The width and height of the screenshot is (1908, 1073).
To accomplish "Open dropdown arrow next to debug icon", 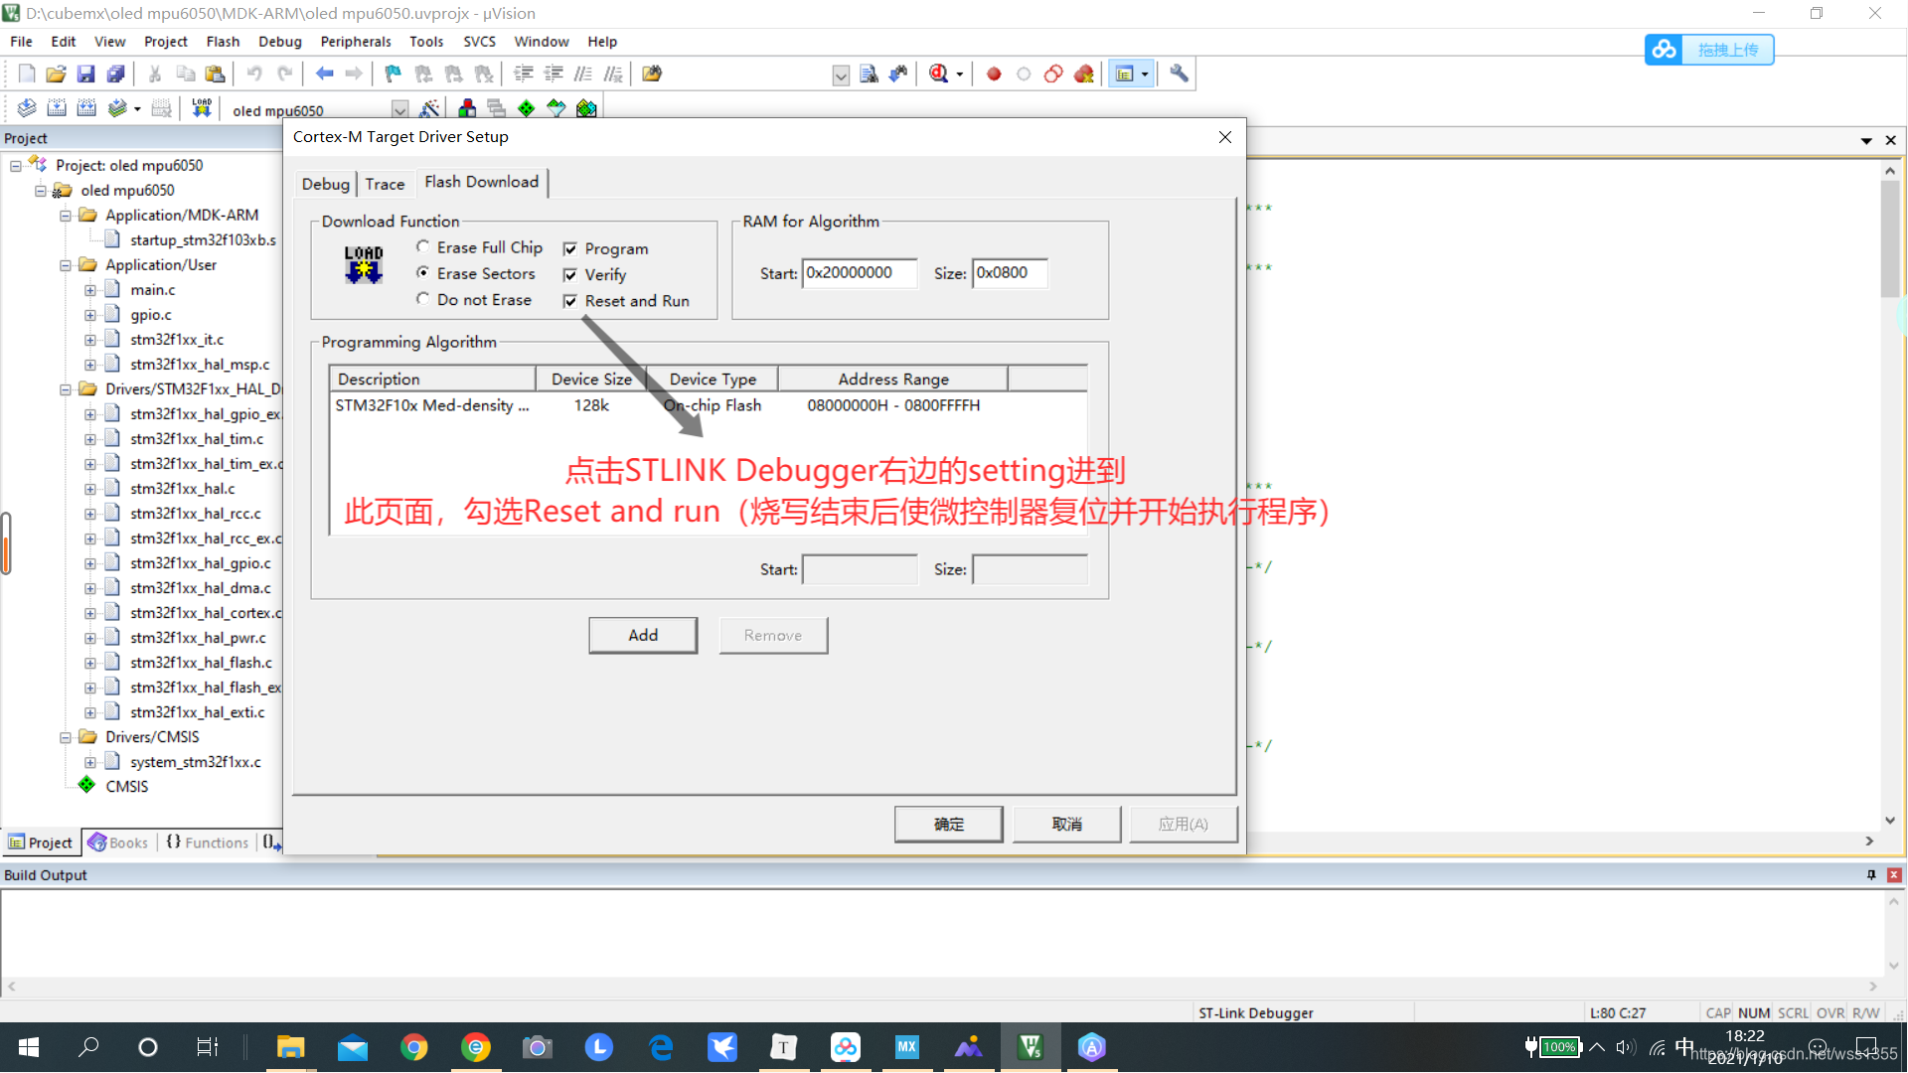I will tap(959, 74).
